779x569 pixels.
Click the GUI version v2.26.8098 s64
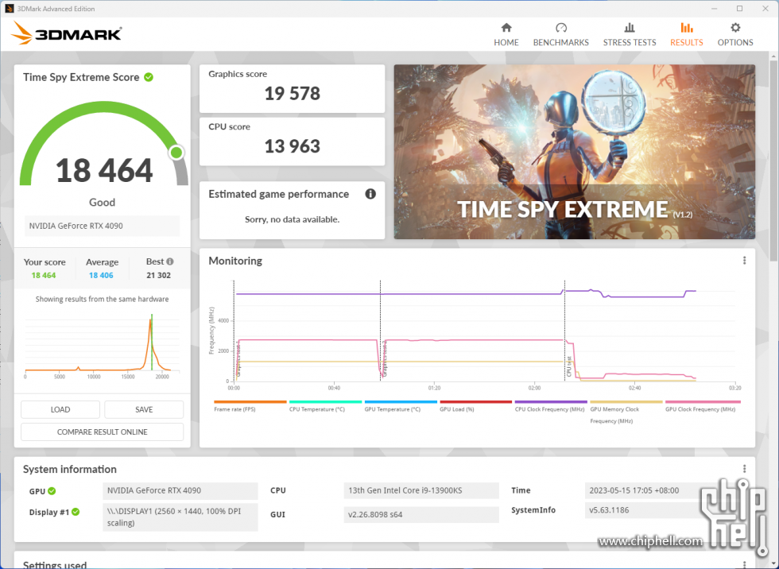tap(421, 514)
